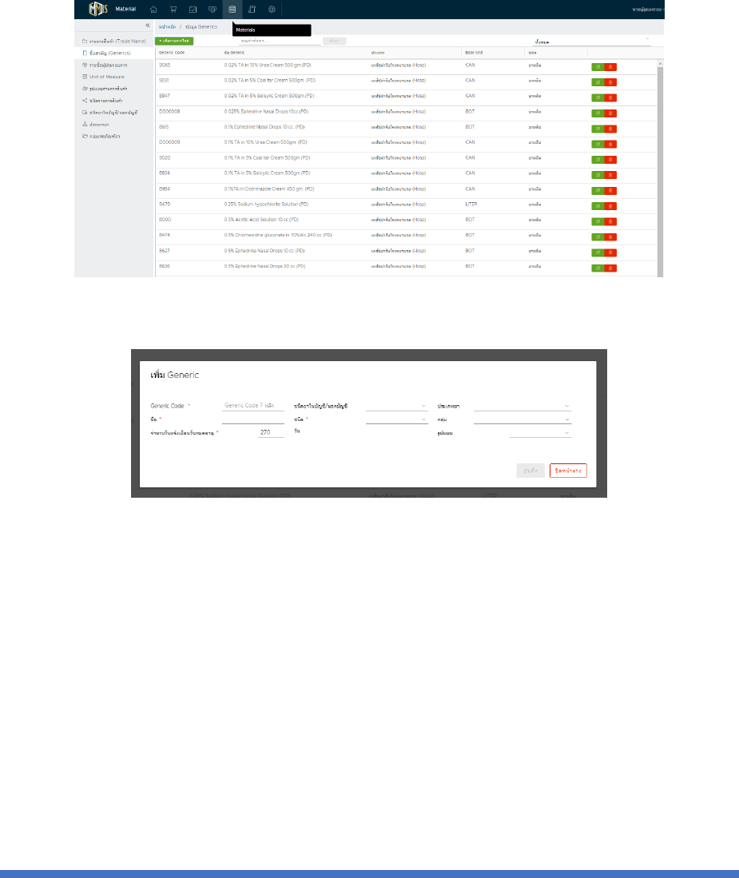Open the Trade Name sidebar item
Screen dimensions: 739x878
tap(114, 41)
